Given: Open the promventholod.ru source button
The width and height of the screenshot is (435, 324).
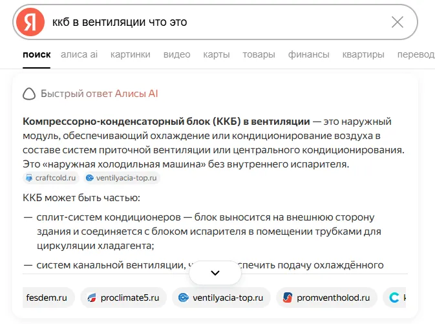Looking at the screenshot, I should point(327,297).
